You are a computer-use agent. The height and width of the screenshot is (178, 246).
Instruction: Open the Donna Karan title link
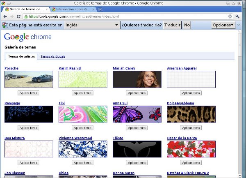pyautogui.click(x=124, y=173)
